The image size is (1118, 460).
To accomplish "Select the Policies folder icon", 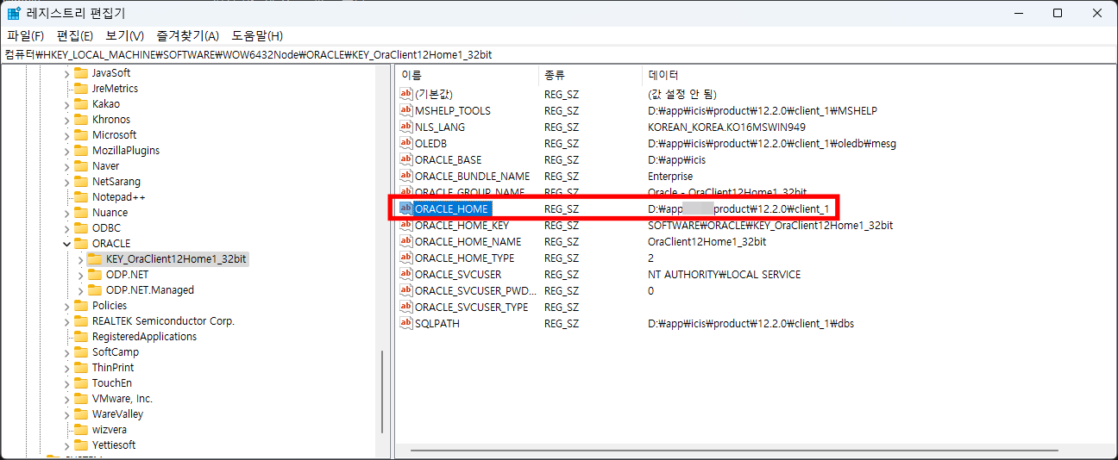I will click(81, 306).
